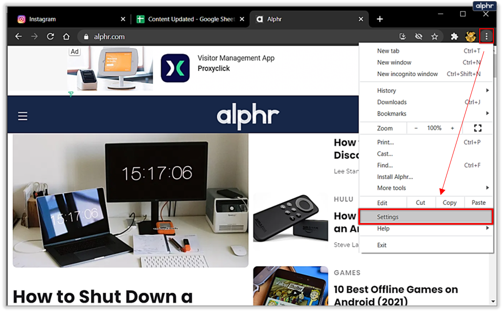The width and height of the screenshot is (503, 312).
Task: Choose New window from the menu
Action: point(426,63)
